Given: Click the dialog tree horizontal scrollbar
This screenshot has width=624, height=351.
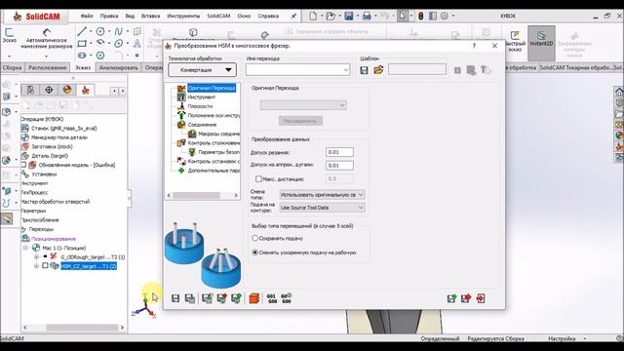Looking at the screenshot, I should (196, 195).
